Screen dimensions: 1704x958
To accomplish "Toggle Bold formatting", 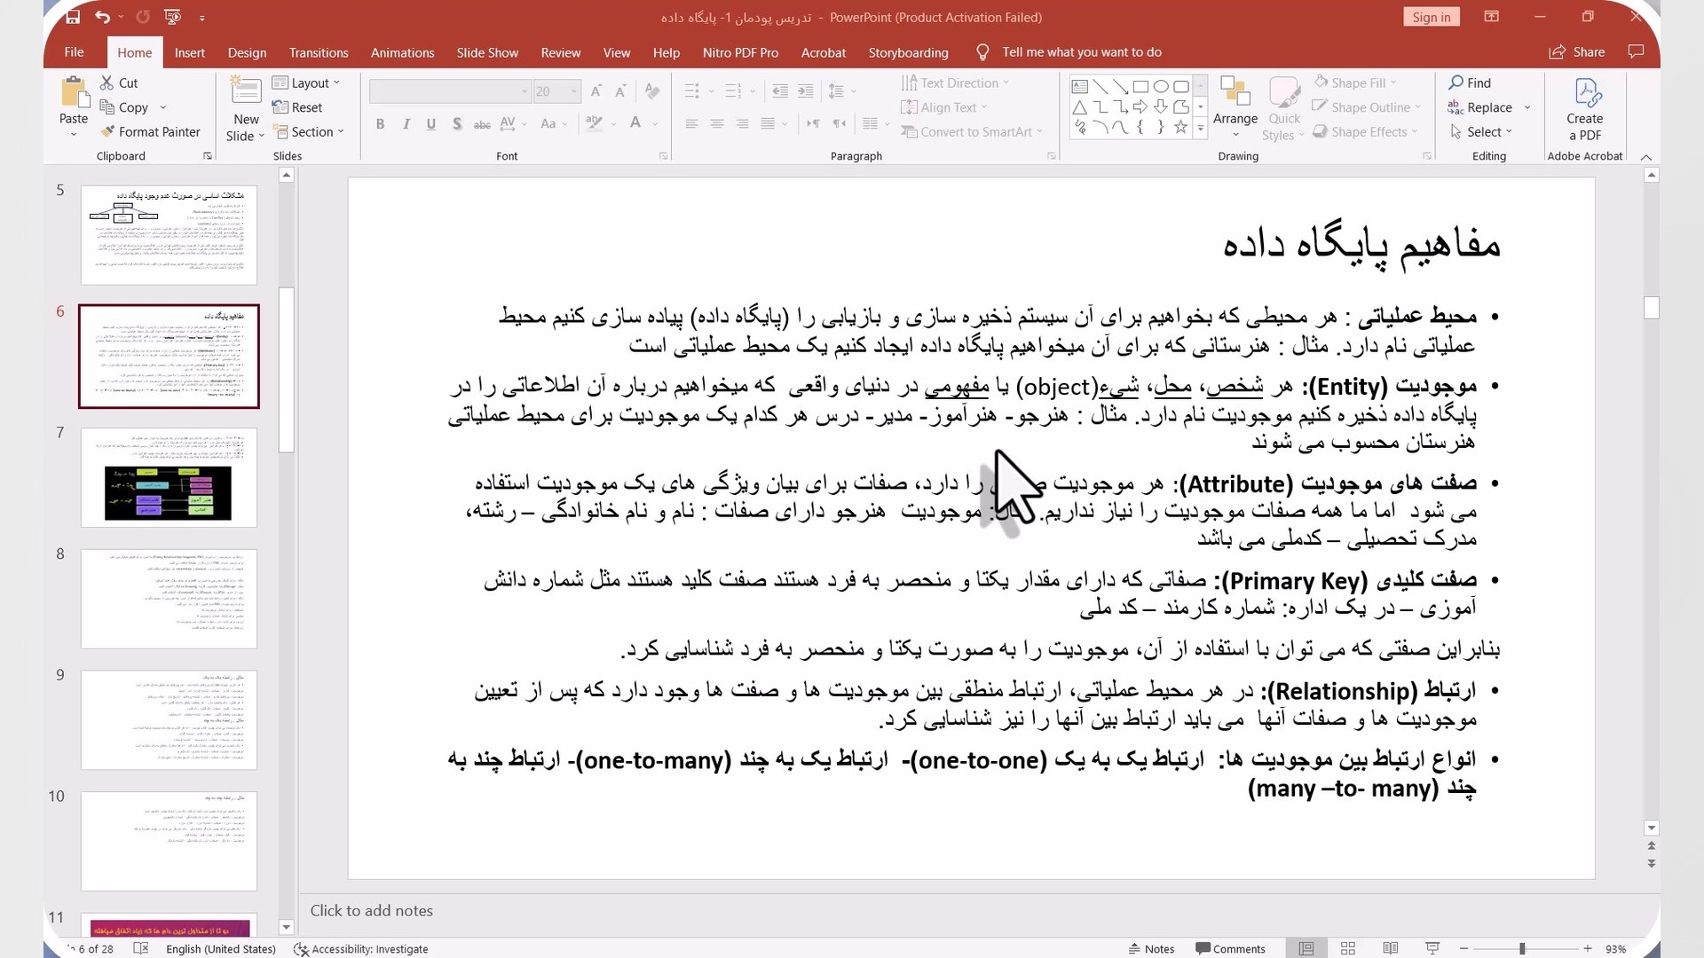I will coord(380,124).
